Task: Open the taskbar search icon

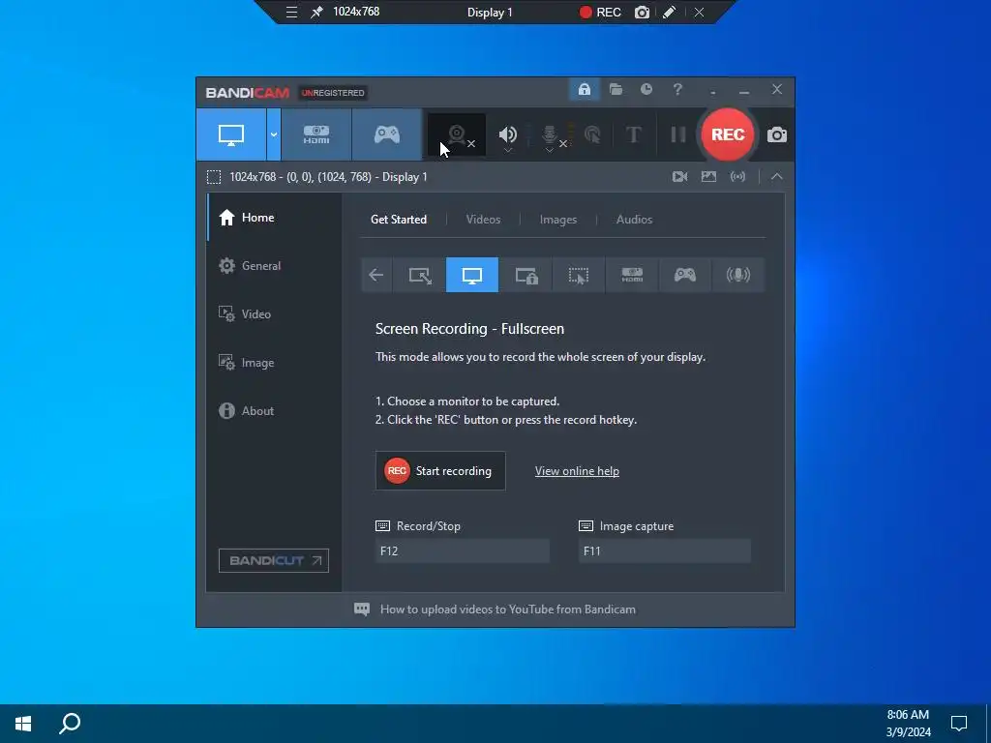Action: point(70,724)
